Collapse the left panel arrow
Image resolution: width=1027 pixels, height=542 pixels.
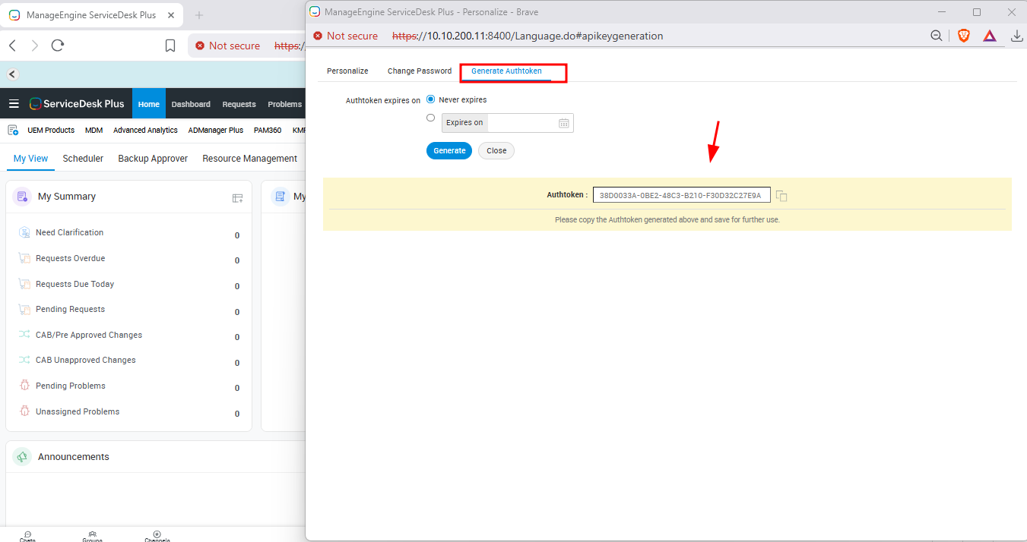(x=12, y=74)
